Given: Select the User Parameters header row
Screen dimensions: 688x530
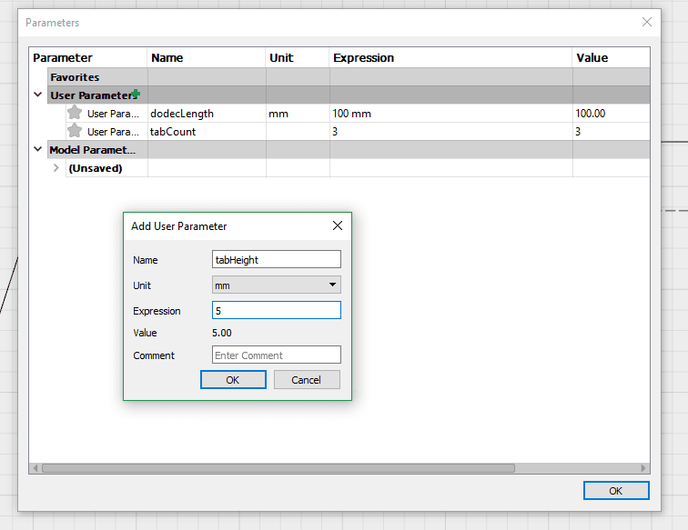Looking at the screenshot, I should click(349, 95).
